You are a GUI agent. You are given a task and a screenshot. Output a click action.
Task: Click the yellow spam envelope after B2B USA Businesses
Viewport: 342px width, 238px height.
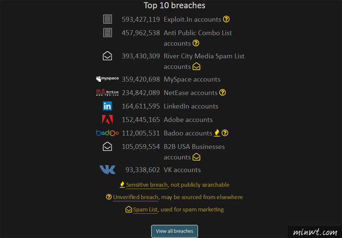point(196,157)
